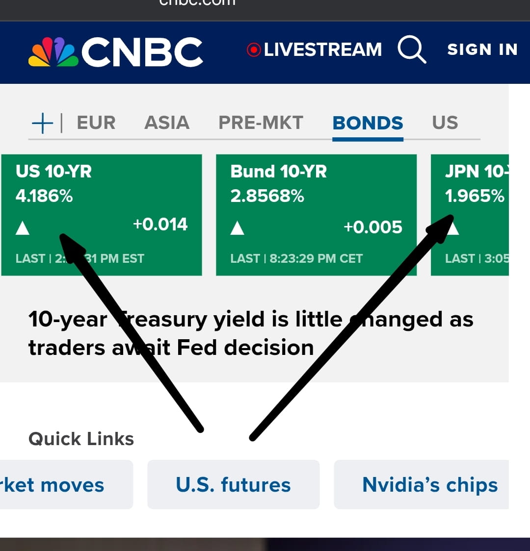Click the CNBC peacock logo
Viewport: 530px width, 551px height.
click(x=53, y=52)
